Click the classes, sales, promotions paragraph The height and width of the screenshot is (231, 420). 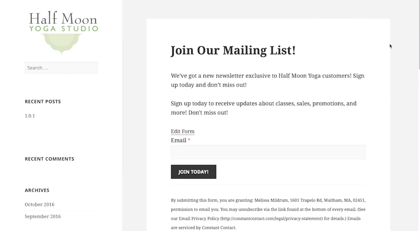click(x=263, y=108)
